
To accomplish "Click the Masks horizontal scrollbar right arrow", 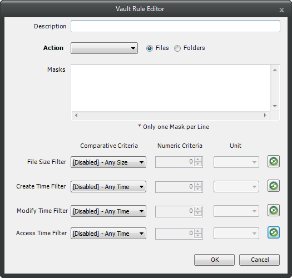I will [x=265, y=115].
